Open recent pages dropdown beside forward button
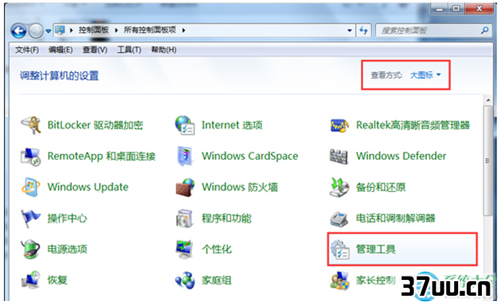This screenshot has height=303, width=499. (48, 31)
